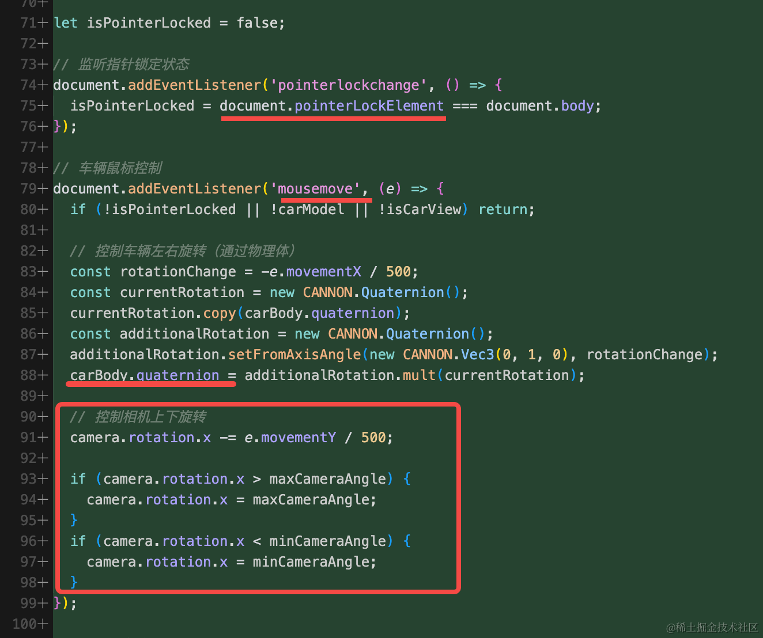Screen dimensions: 763x638
Task: Click 'minCameraAngle' in line 96 condition
Action: coord(328,541)
